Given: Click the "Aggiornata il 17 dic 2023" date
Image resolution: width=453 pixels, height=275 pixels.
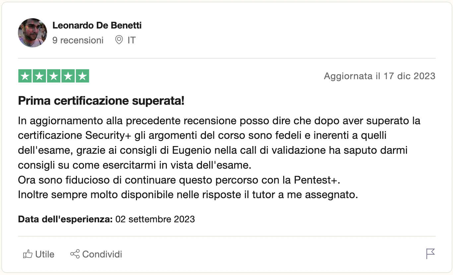Looking at the screenshot, I should (x=379, y=76).
